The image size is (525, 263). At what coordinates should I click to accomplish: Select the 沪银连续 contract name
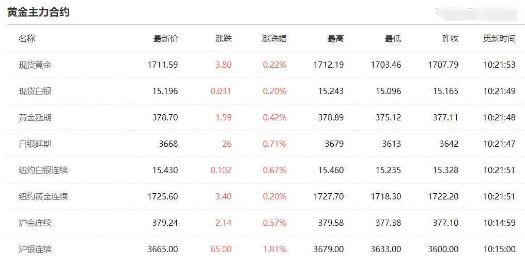click(x=35, y=249)
